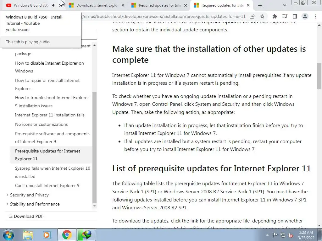Screen dimensions: 322x241
Task: Open How to repair or reinstall Internet Explorer
Action: (x=47, y=84)
